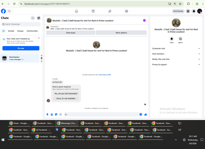Click the View buyer button
The width and height of the screenshot is (205, 149).
coord(71,33)
